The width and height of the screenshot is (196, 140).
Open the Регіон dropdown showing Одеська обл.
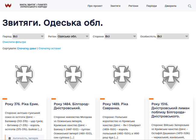(x=73, y=37)
